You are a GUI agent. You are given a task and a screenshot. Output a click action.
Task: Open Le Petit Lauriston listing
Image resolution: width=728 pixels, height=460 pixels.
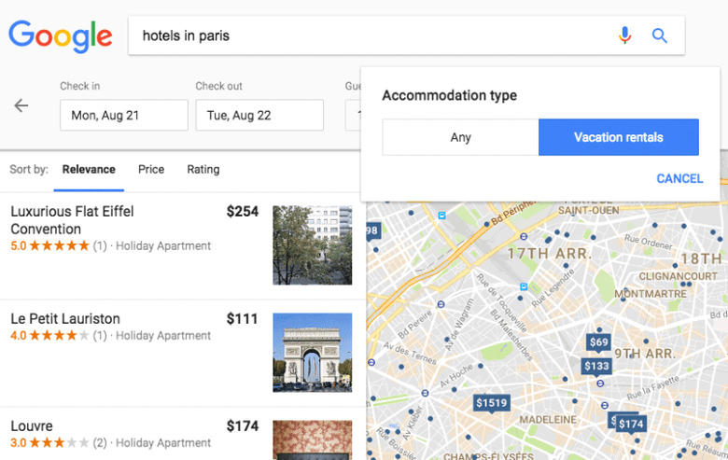[65, 319]
